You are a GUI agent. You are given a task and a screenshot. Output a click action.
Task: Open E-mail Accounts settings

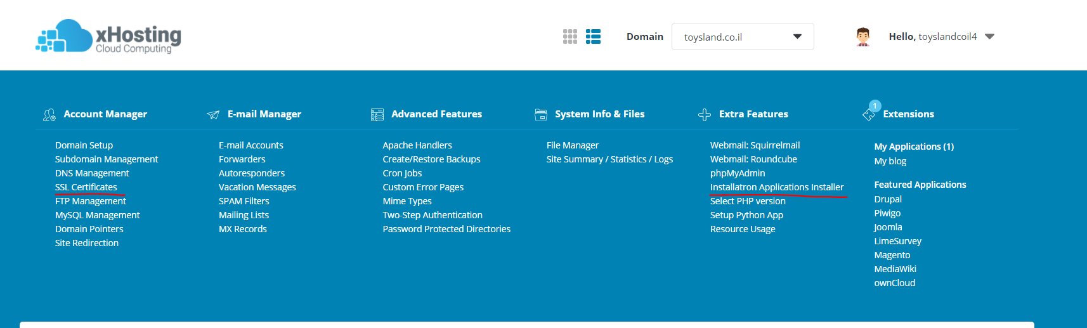click(251, 145)
